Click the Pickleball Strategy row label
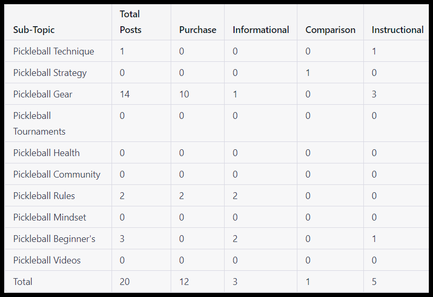 (x=50, y=73)
